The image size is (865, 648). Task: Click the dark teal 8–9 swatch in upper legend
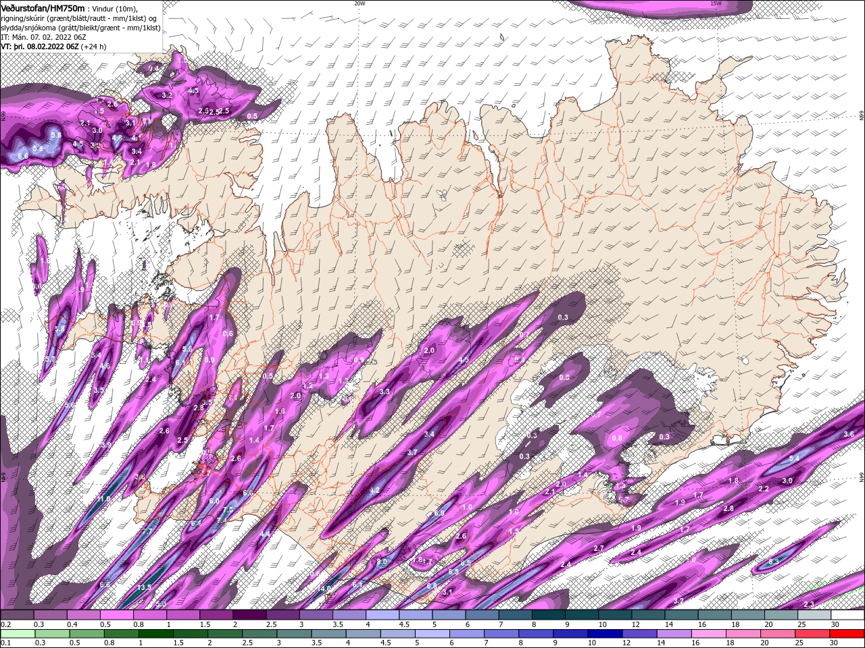pos(549,615)
